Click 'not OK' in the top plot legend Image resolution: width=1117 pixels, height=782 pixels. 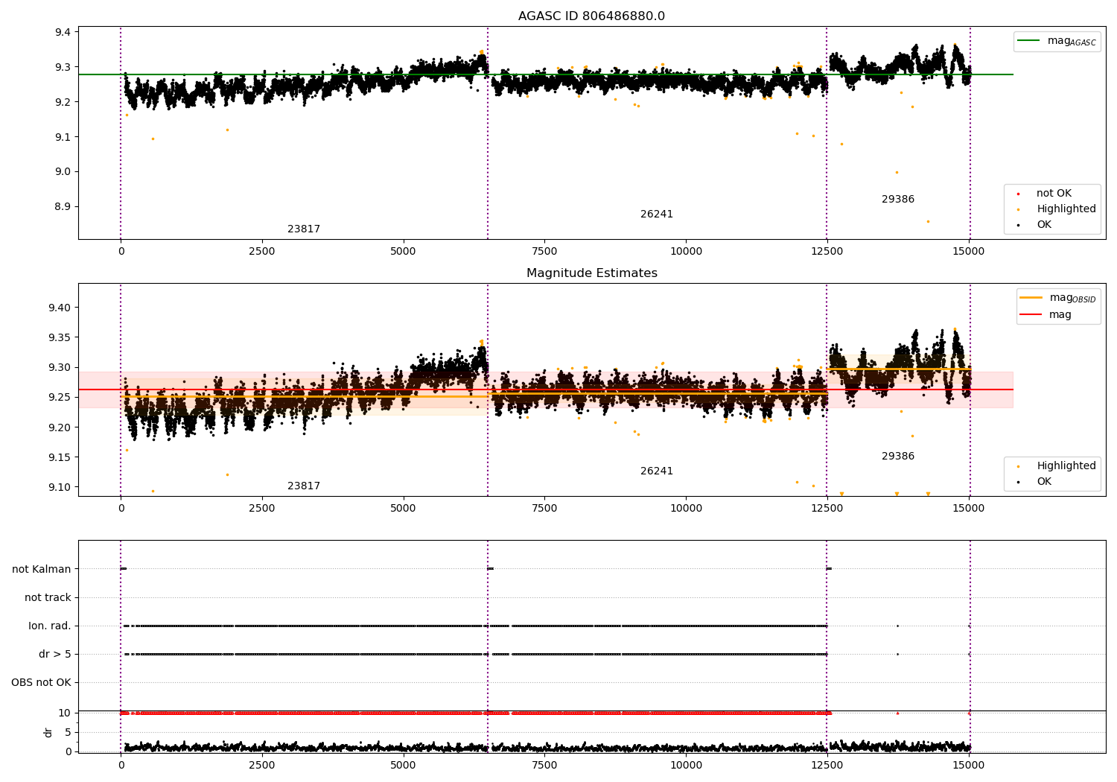coord(1054,194)
